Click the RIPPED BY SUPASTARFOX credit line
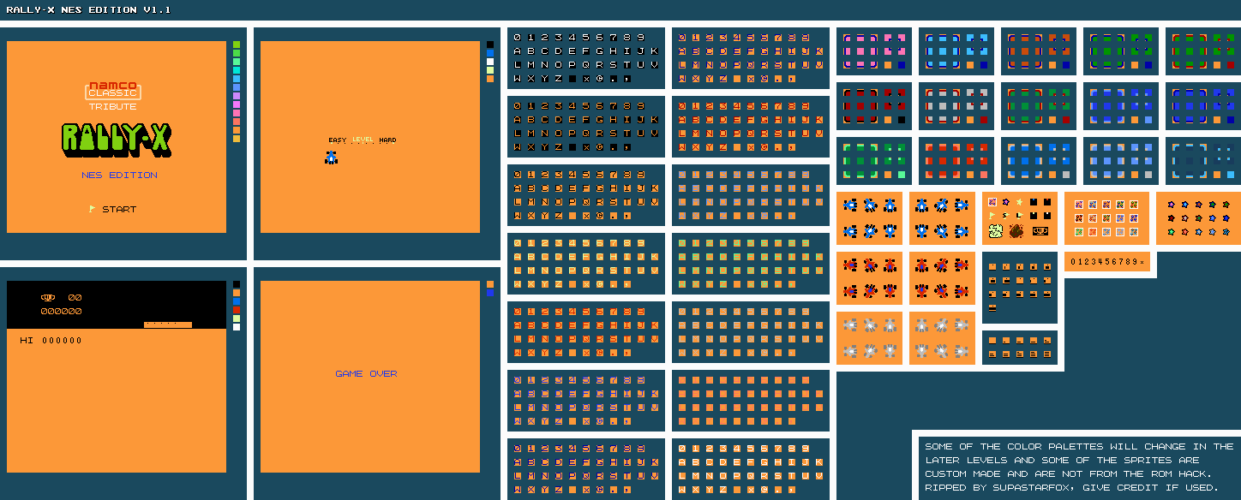The image size is (1241, 500). 1071,487
